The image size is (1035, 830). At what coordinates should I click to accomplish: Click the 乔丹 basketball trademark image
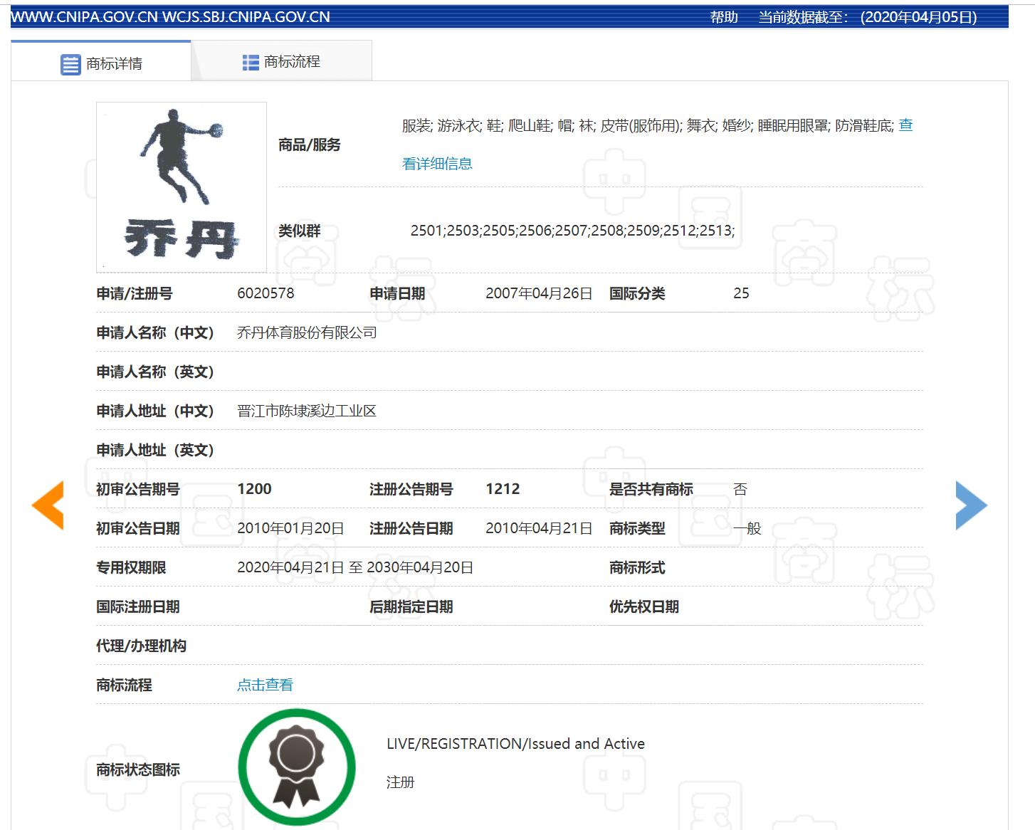tap(180, 187)
